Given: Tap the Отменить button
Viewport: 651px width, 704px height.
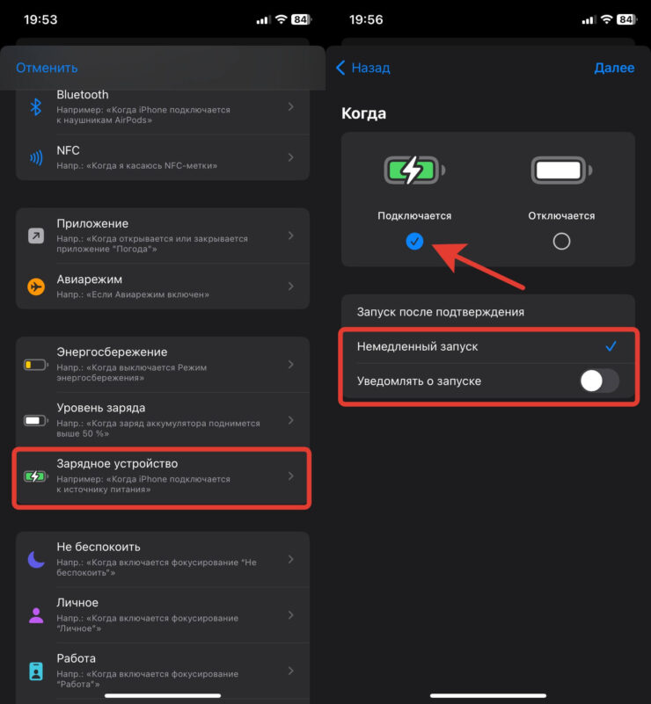Looking at the screenshot, I should pos(47,68).
